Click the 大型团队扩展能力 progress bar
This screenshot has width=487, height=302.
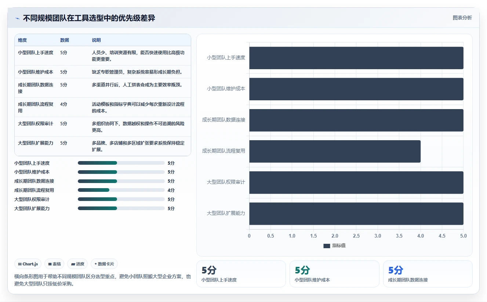tap(121, 208)
